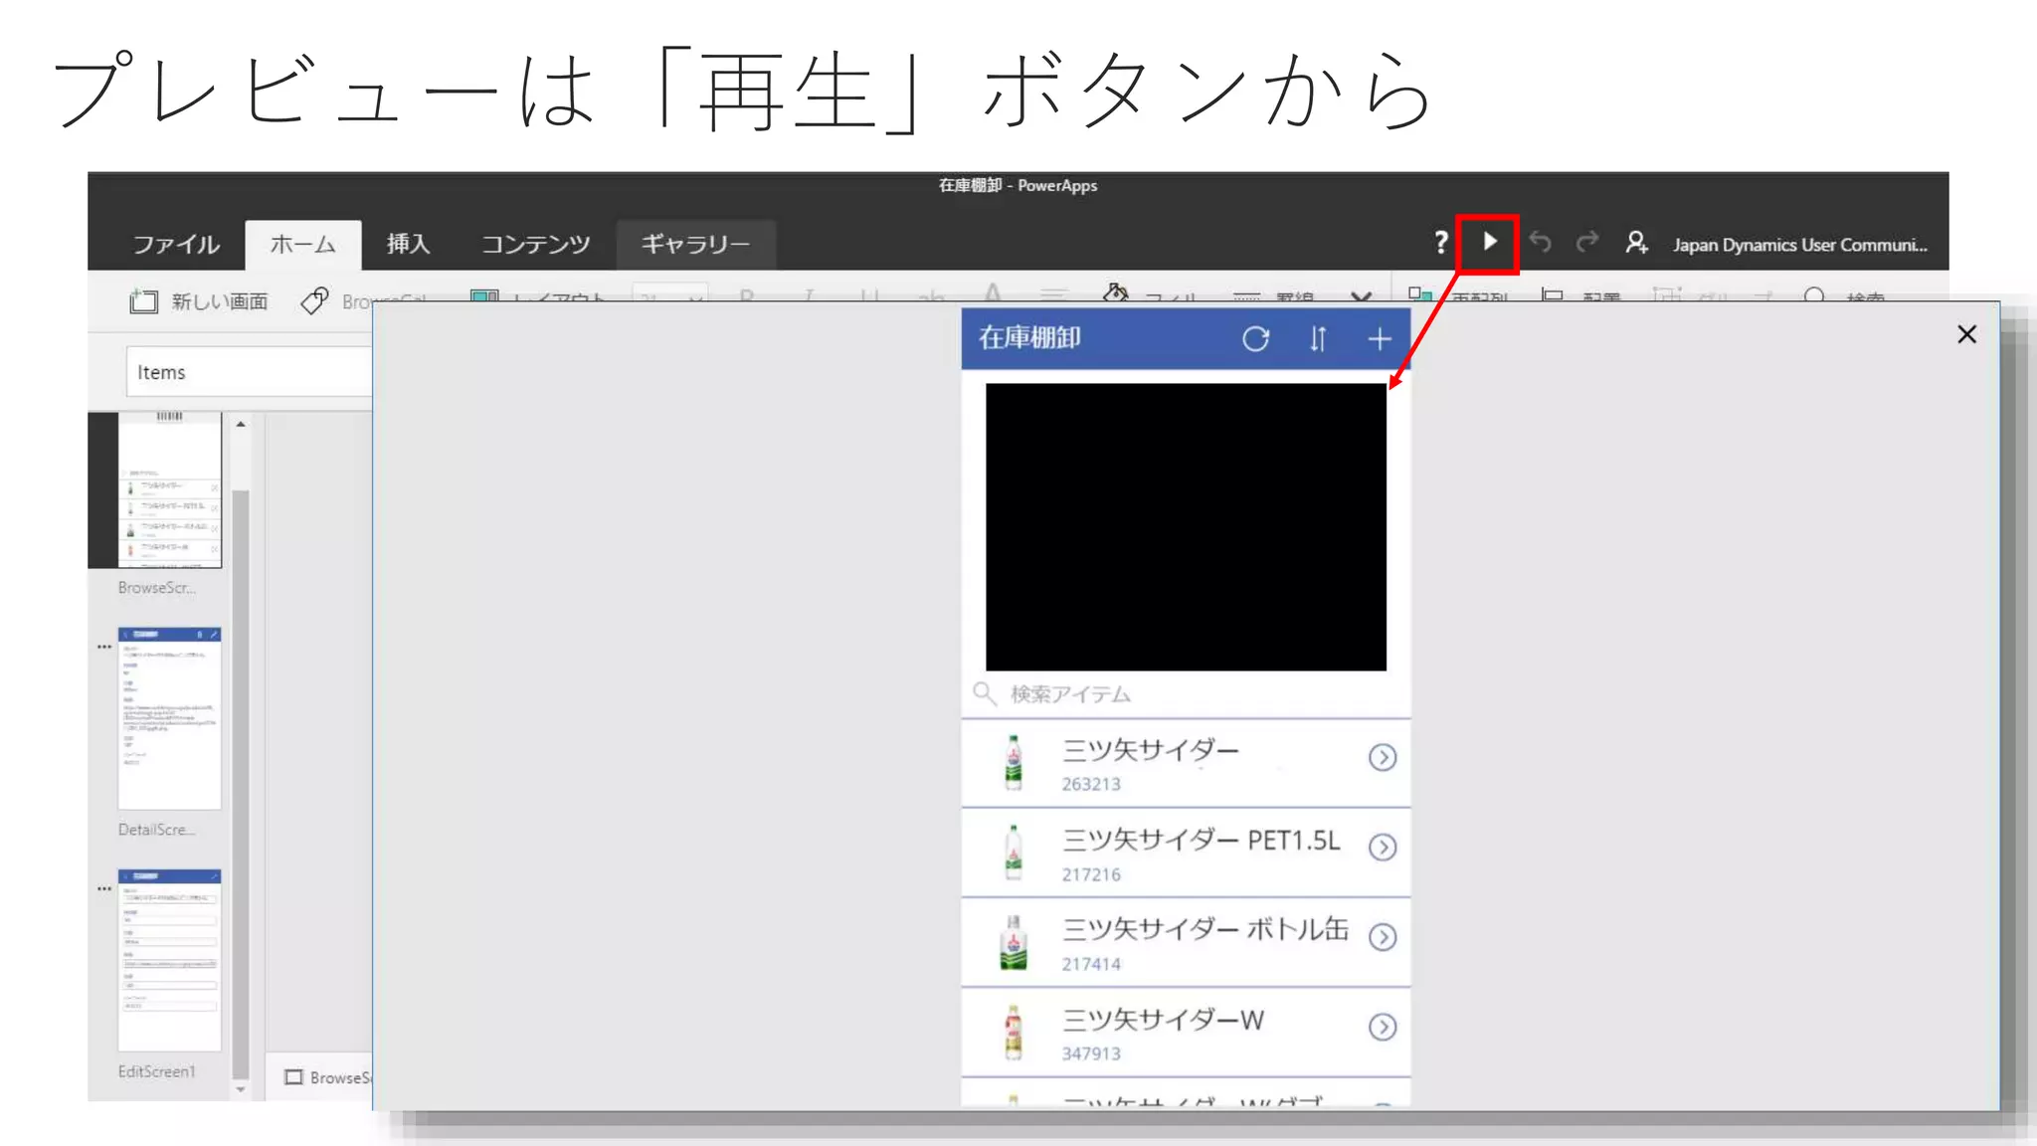
Task: Select the 三ツ矢サイダーW item title
Action: 1163,1020
